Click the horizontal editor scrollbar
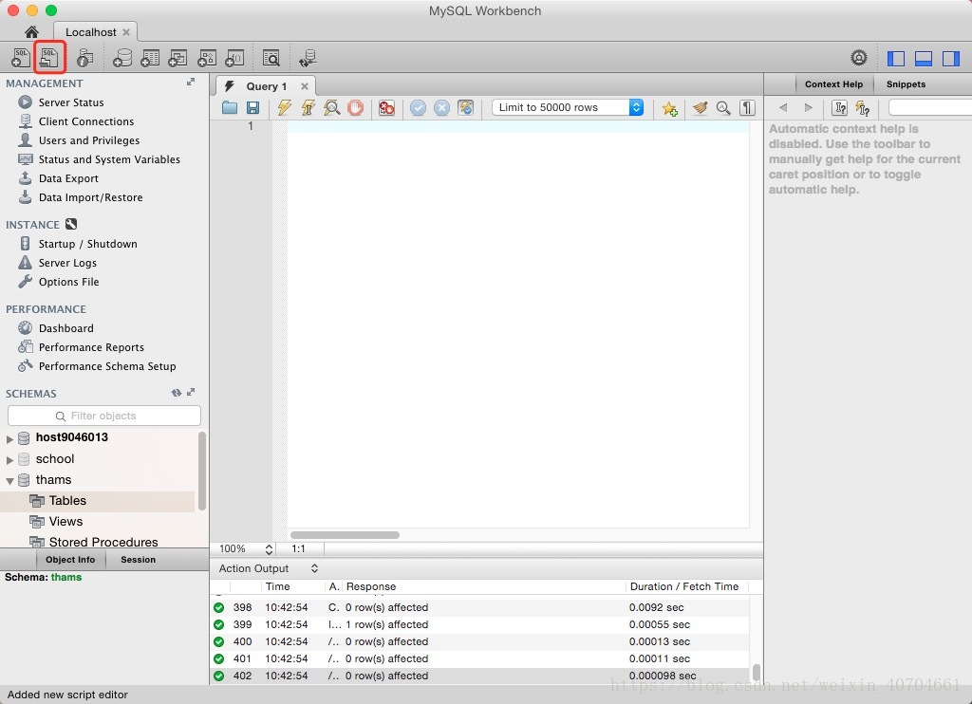 point(345,535)
